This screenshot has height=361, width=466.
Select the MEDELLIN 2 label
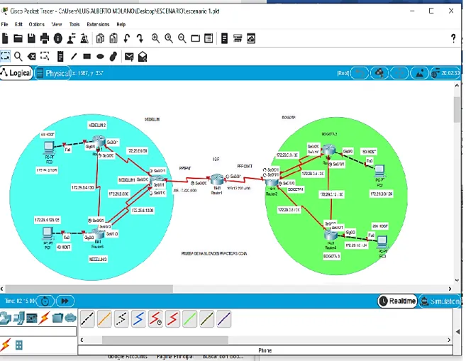pos(97,125)
